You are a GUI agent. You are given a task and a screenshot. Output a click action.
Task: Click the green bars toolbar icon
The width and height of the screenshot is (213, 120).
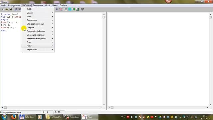pyautogui.click(x=74, y=9)
